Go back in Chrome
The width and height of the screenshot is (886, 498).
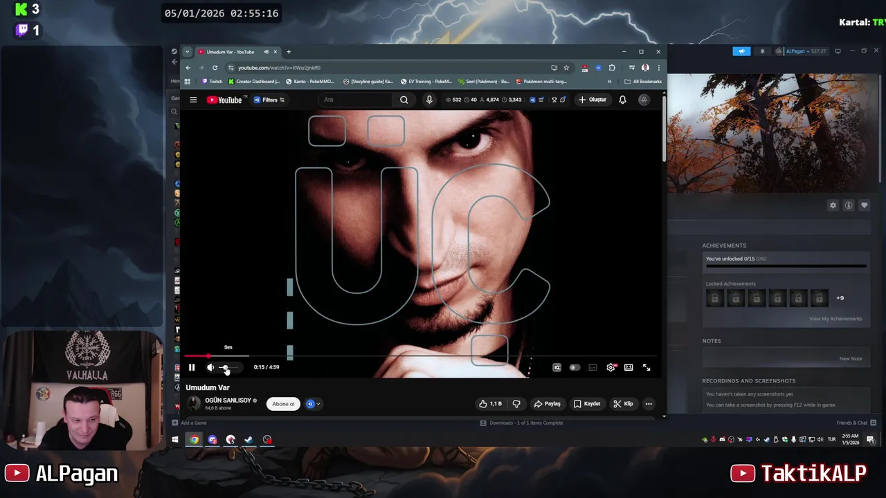coord(188,68)
